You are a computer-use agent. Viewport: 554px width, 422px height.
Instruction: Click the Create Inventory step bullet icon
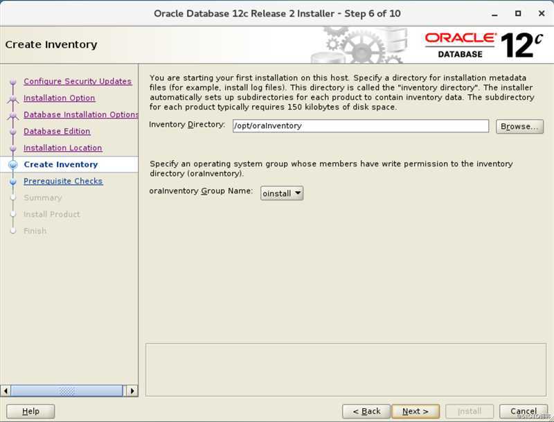click(13, 164)
